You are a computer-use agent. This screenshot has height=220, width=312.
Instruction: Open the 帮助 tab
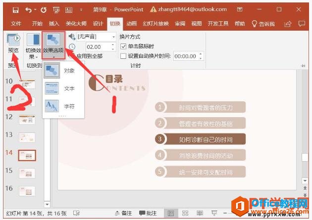(240, 24)
